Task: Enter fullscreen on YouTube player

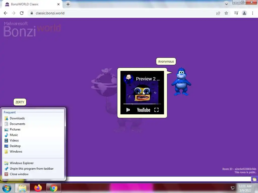Action: 156,110
